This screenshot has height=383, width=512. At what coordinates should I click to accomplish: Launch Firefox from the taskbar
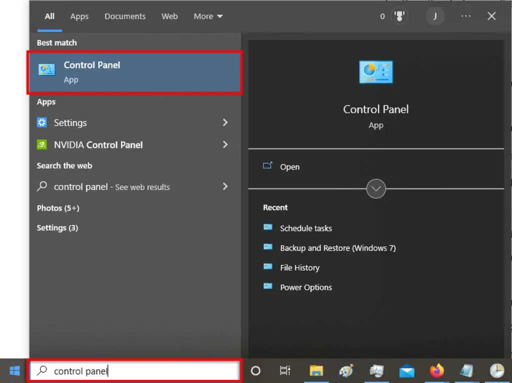436,371
